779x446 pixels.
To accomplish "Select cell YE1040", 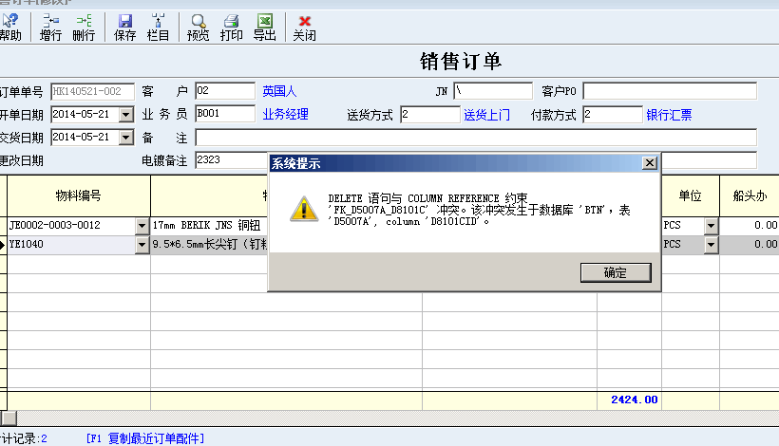I will pos(71,245).
